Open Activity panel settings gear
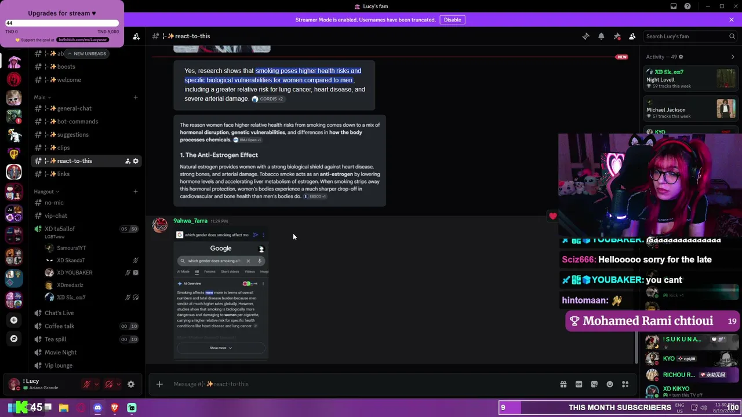The width and height of the screenshot is (742, 417). click(681, 57)
